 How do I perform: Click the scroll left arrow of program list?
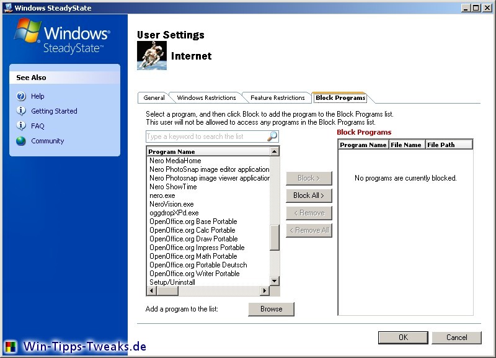point(152,290)
